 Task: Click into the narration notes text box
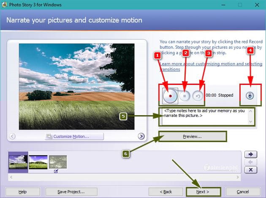click(206, 117)
